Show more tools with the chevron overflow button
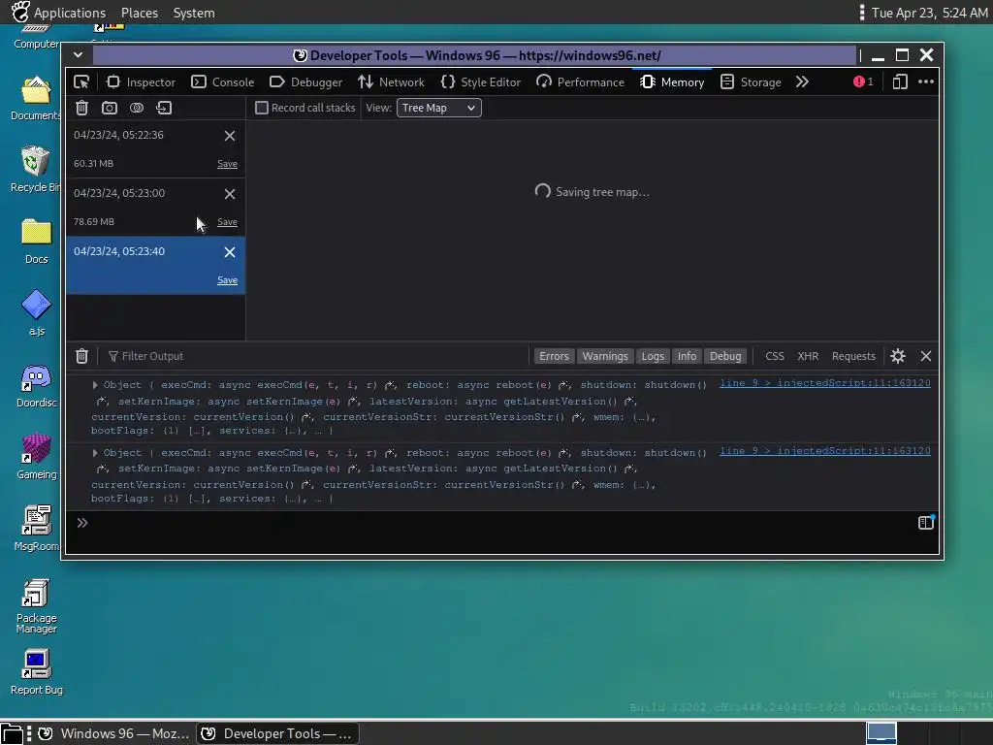The width and height of the screenshot is (993, 745). tap(802, 82)
